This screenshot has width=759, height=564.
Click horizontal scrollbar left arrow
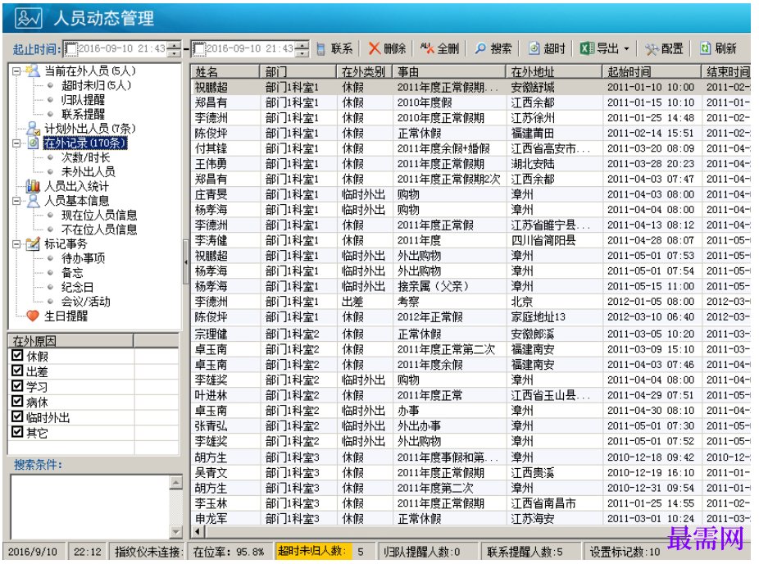(x=198, y=531)
